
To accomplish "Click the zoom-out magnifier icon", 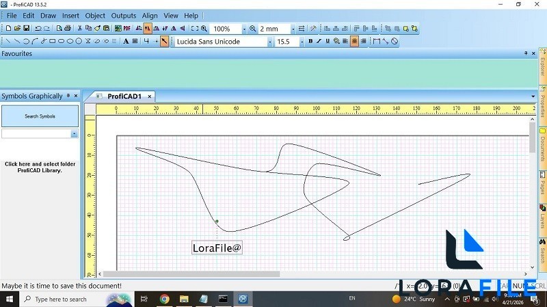I will coord(252,28).
